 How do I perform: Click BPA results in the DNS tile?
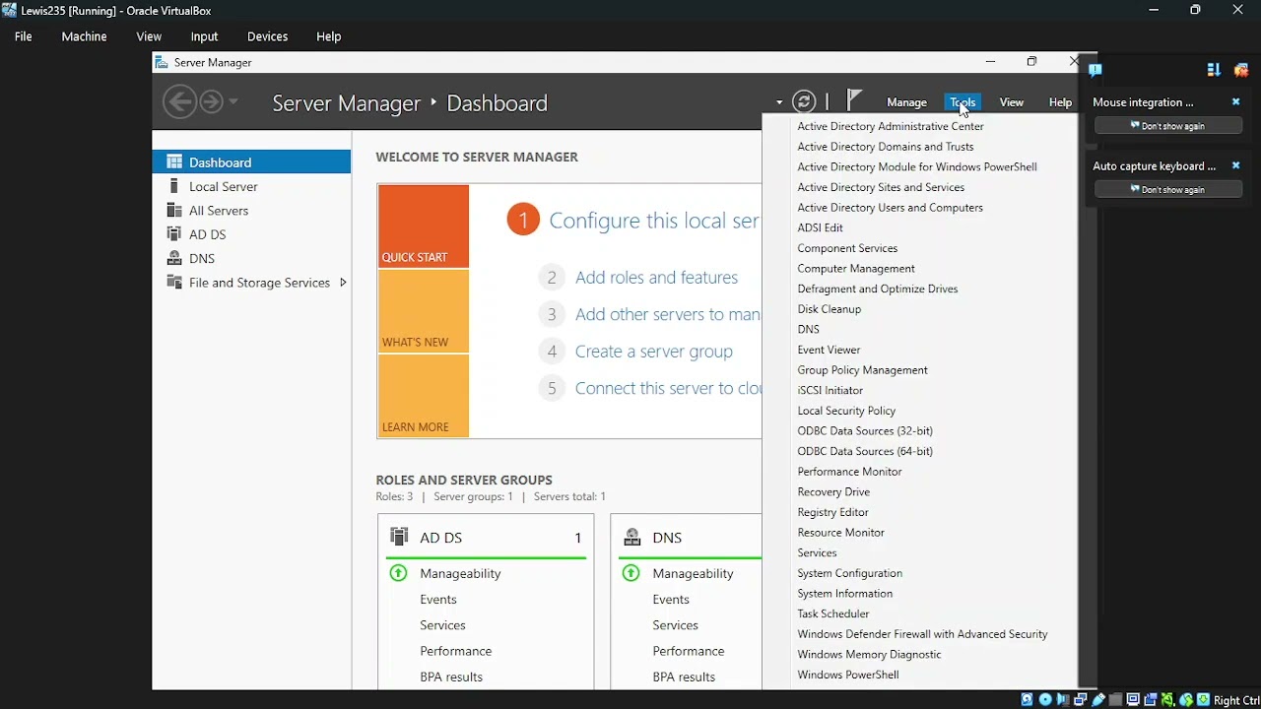click(684, 677)
